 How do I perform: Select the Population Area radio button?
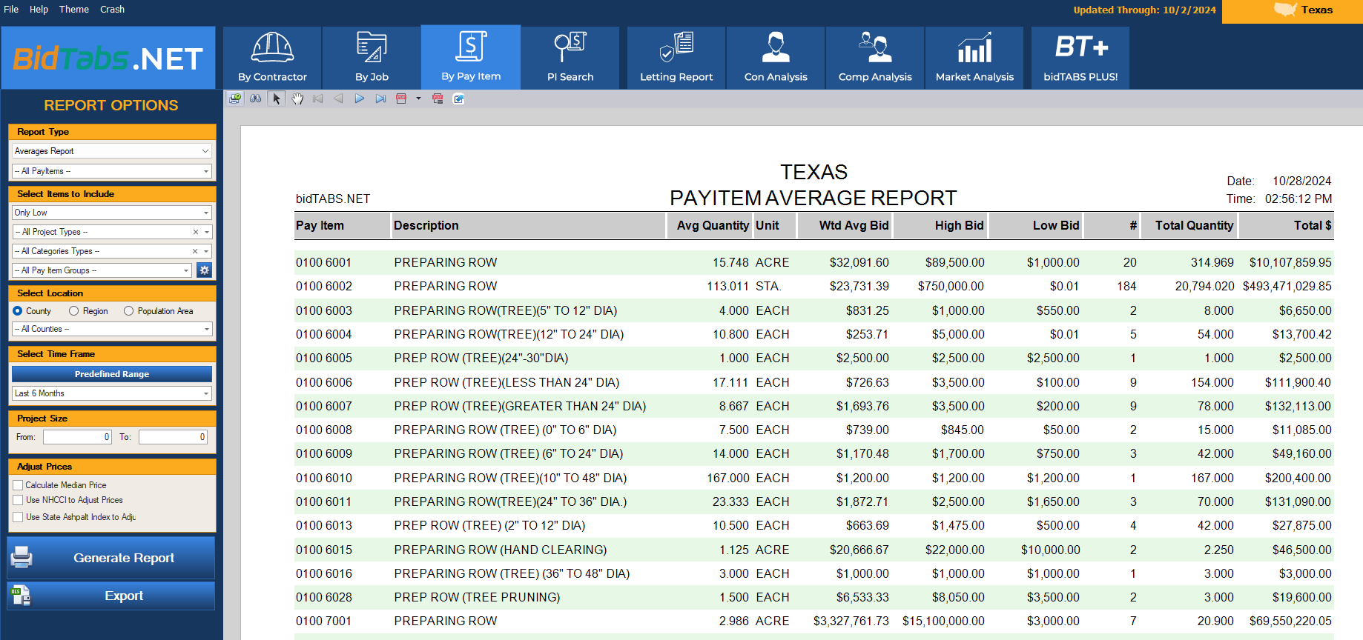coord(128,311)
